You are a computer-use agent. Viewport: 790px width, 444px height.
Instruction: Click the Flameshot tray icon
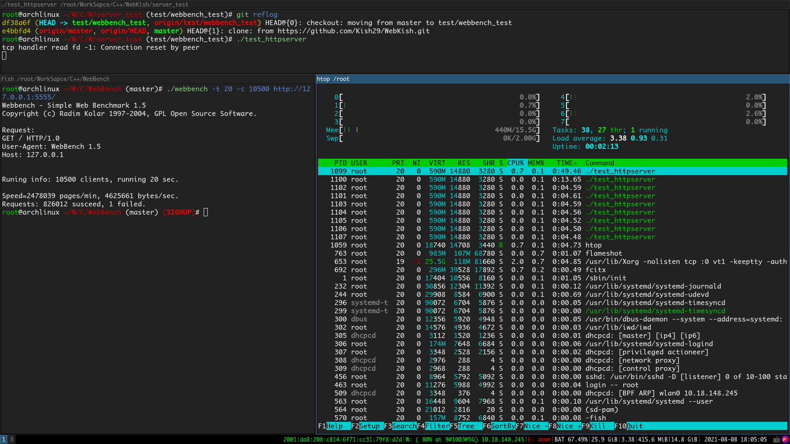[785, 439]
